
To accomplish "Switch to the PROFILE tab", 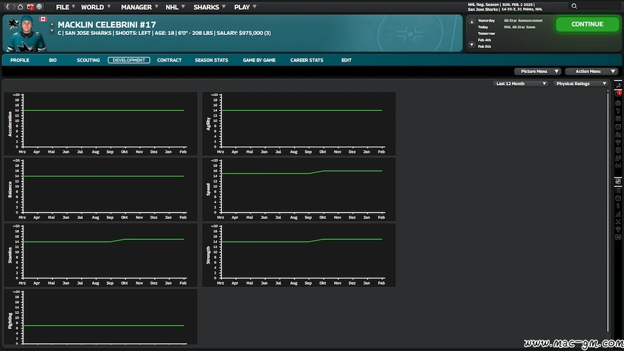I will coord(19,60).
